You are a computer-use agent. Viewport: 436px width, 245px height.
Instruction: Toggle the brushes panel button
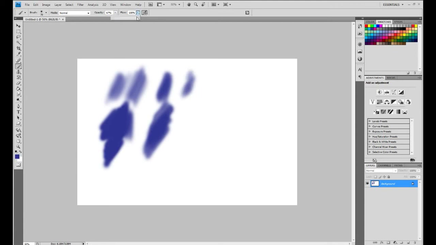pos(247,13)
